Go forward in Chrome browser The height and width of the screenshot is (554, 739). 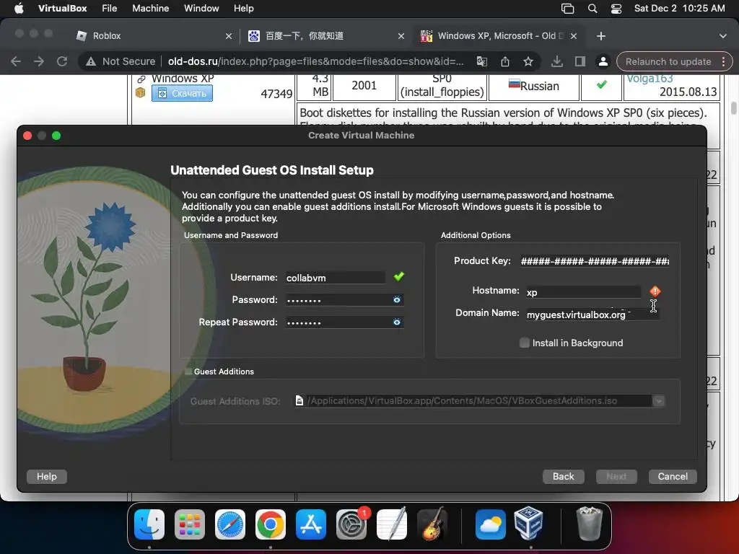click(39, 61)
